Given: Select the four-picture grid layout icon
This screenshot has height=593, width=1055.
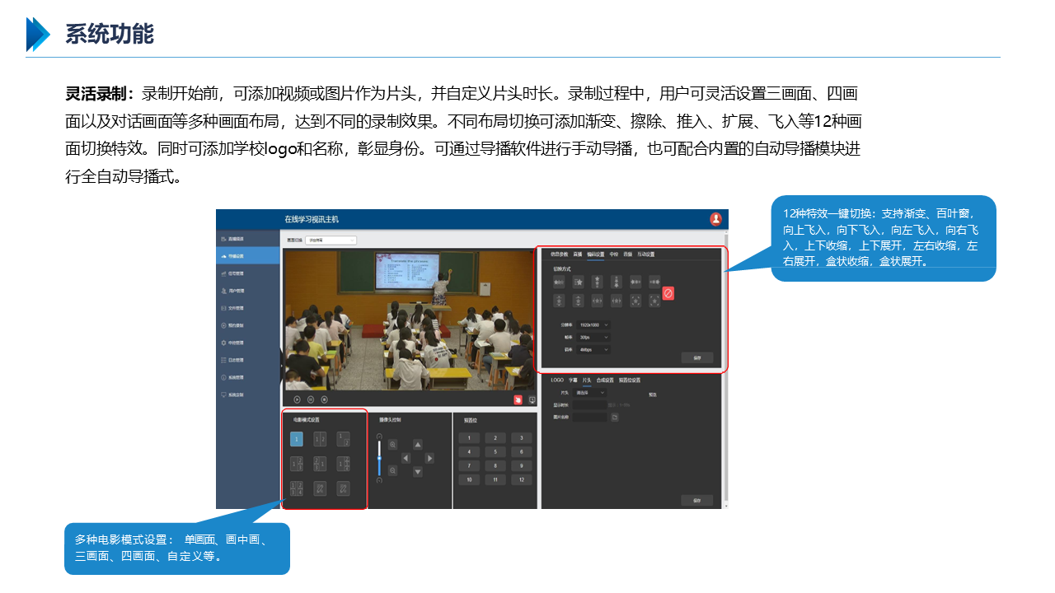Looking at the screenshot, I should click(x=297, y=488).
